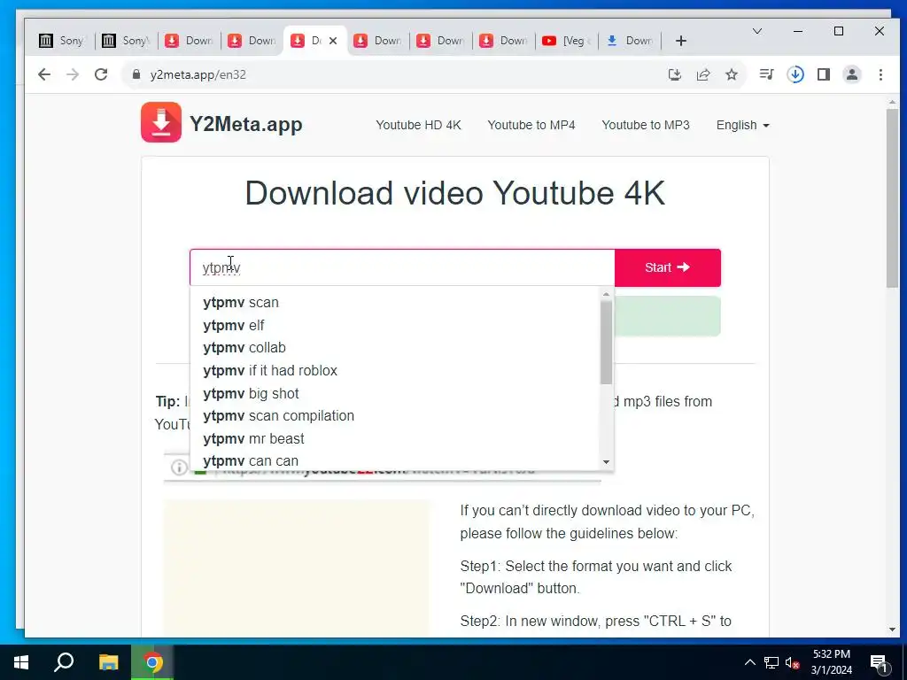Switch to the last Down tab with blue icon
The height and width of the screenshot is (680, 907).
tap(630, 41)
